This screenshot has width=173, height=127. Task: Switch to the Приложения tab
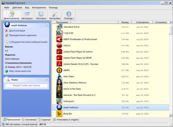pos(12,119)
